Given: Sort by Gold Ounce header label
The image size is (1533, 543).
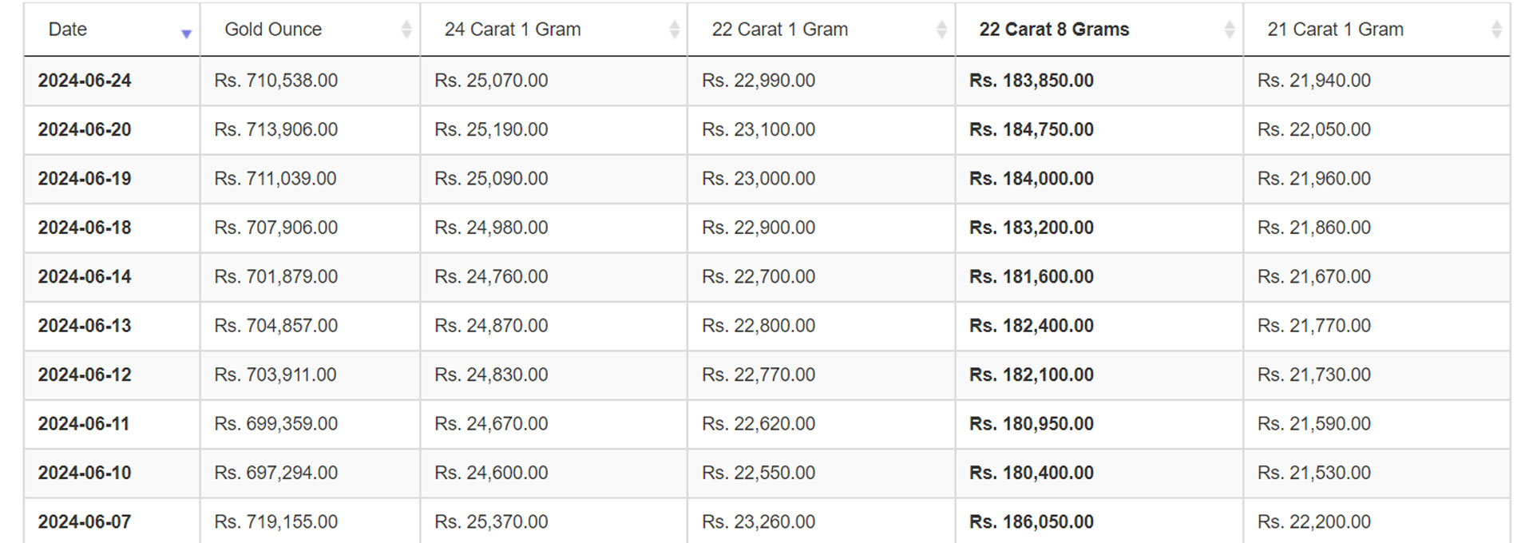Looking at the screenshot, I should point(273,30).
